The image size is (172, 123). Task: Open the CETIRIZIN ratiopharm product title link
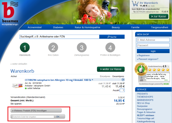coord(59,80)
